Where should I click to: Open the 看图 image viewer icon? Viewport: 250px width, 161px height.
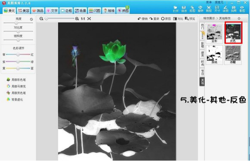click(x=242, y=9)
